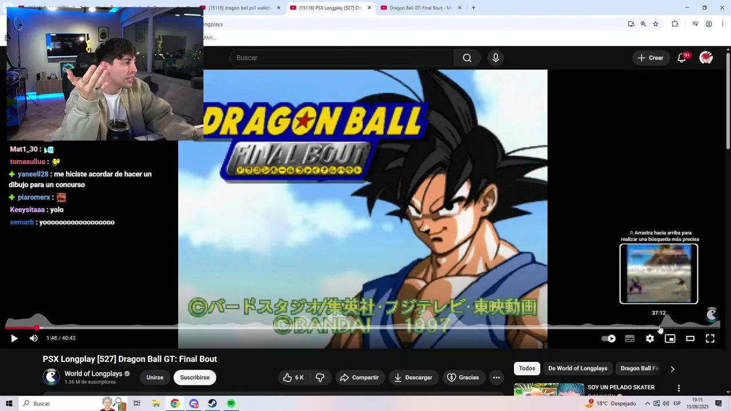Screen dimensions: 731x411
Task: Enter fullscreen on the video
Action: pos(710,339)
